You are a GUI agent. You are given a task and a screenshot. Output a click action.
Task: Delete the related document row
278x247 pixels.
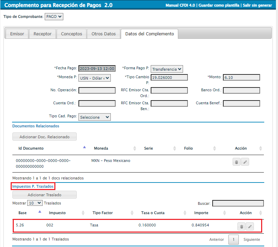(x=236, y=162)
